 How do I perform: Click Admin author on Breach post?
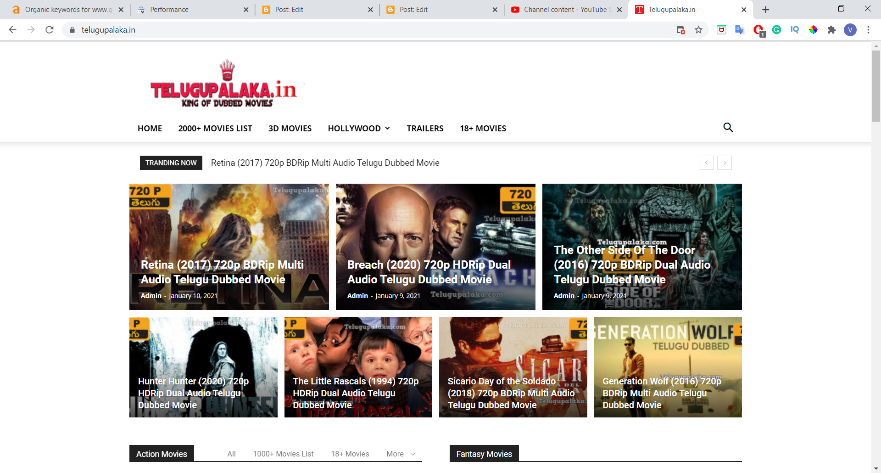point(357,296)
